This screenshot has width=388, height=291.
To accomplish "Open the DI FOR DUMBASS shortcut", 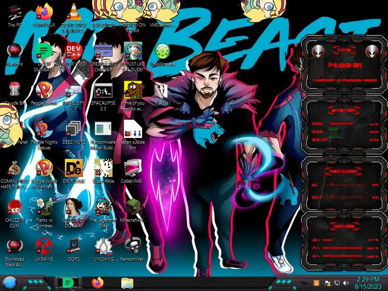I will click(x=44, y=58).
